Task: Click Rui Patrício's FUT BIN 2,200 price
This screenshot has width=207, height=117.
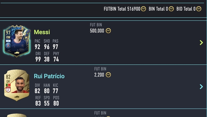Action: (99, 75)
